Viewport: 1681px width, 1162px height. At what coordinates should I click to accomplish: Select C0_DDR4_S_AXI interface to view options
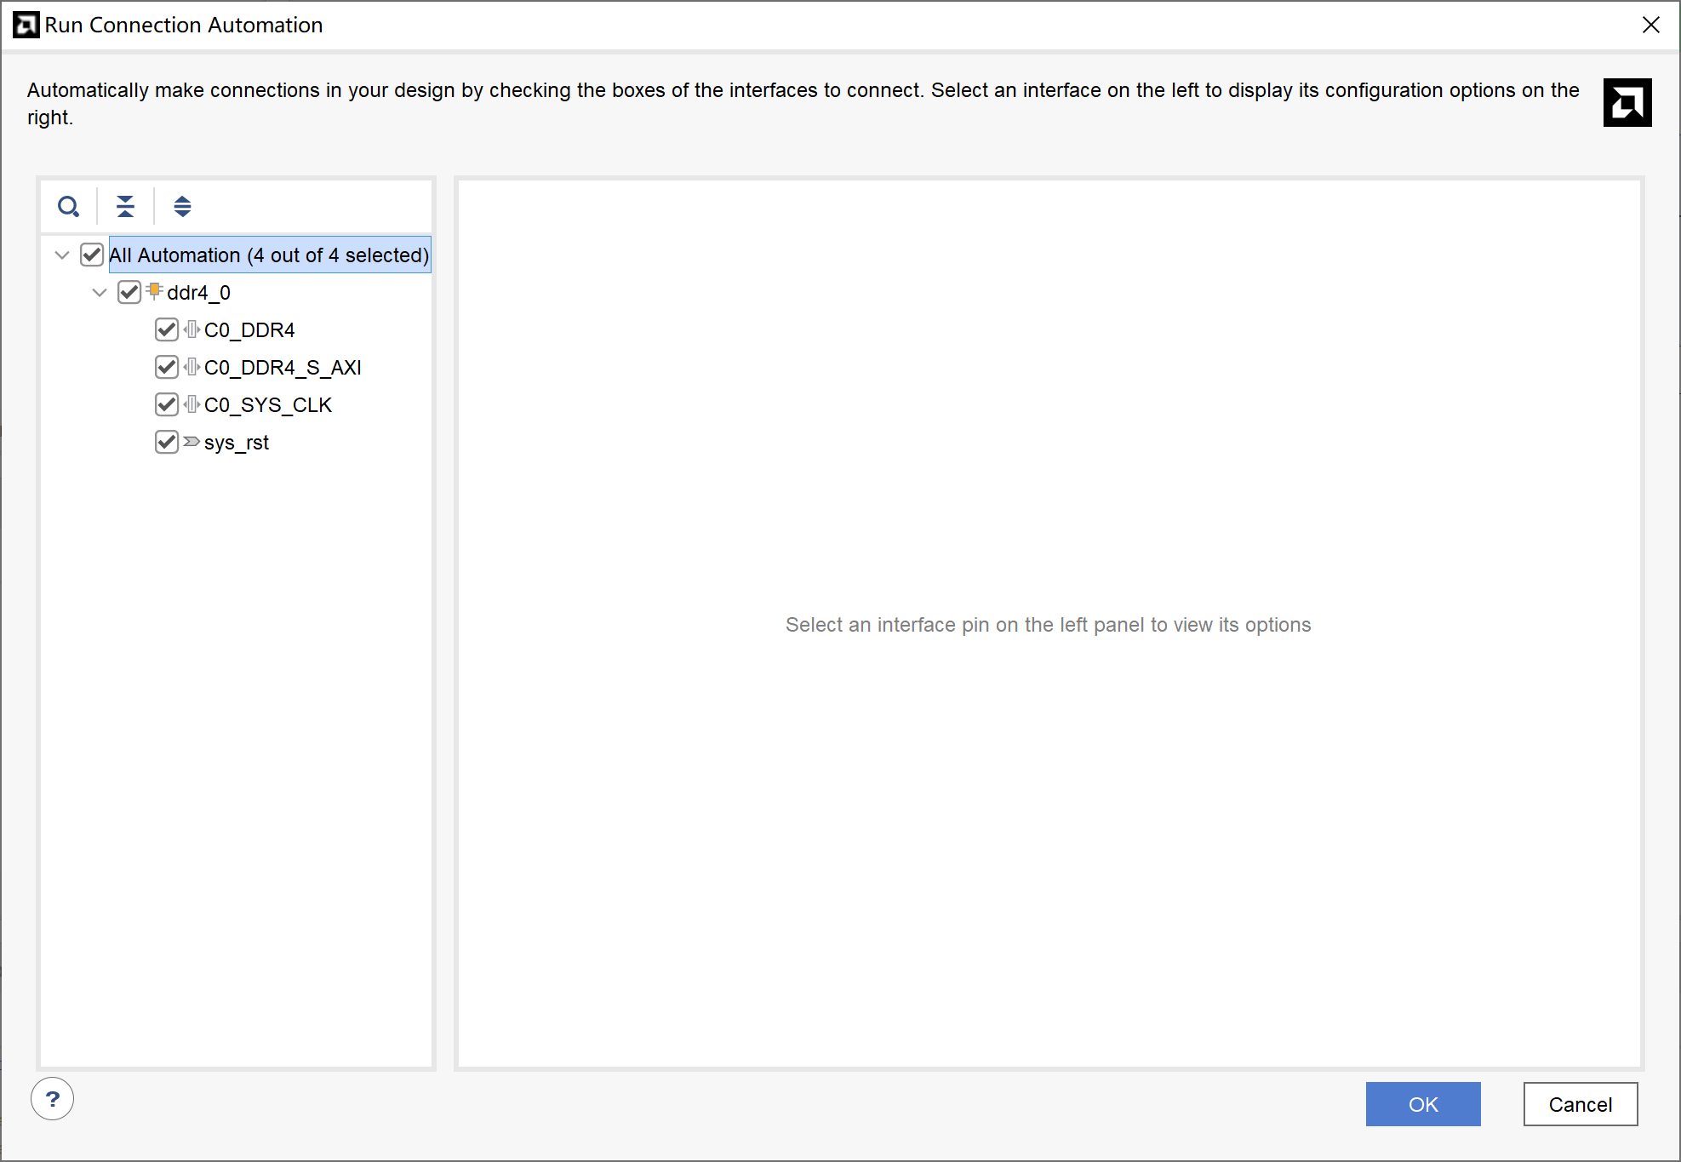pyautogui.click(x=283, y=368)
